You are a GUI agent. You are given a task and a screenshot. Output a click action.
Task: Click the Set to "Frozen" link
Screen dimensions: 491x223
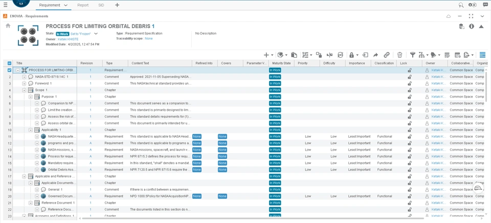tap(80, 34)
